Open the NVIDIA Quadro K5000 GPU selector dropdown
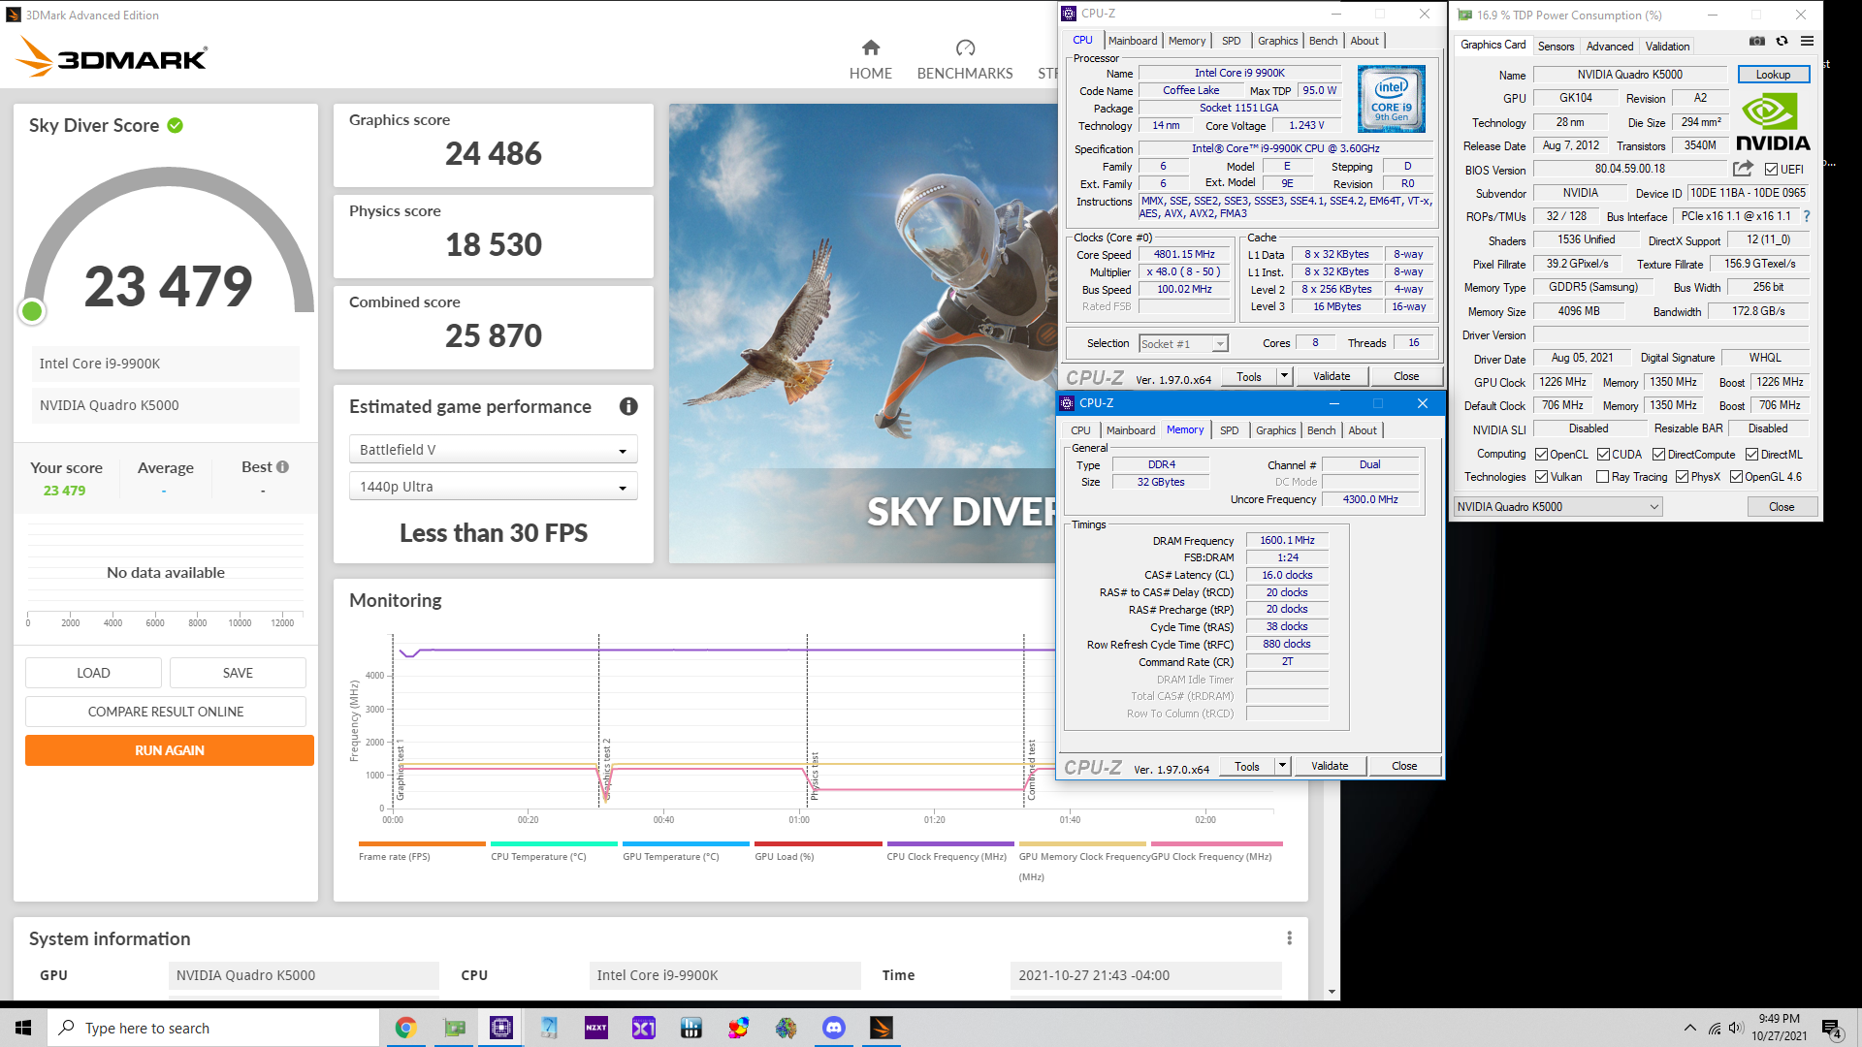Screen dimensions: 1862x1047 click(x=1557, y=506)
